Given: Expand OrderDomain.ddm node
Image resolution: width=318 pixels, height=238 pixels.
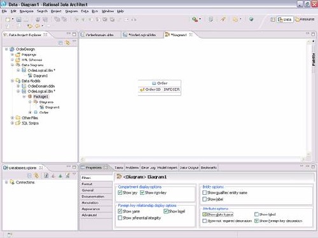Looking at the screenshot, I should 18,86.
